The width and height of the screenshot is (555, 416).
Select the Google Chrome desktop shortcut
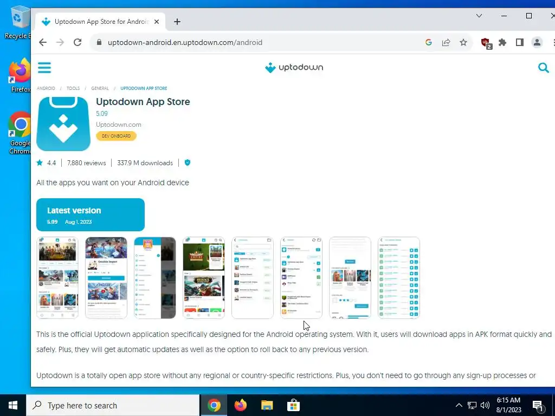[x=20, y=133]
